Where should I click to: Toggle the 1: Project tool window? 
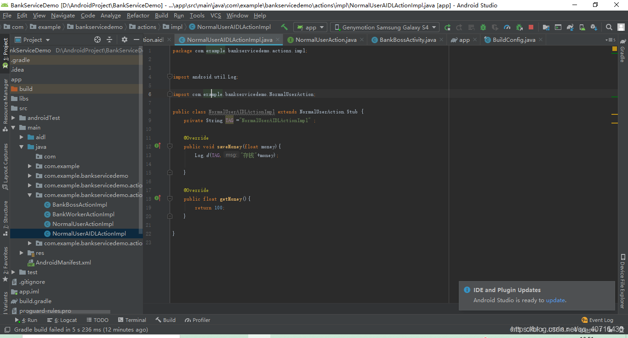point(5,53)
